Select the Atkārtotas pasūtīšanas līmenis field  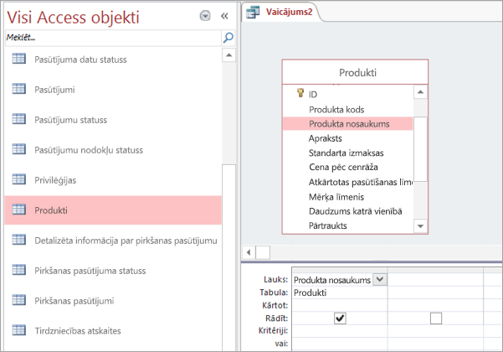pos(361,182)
